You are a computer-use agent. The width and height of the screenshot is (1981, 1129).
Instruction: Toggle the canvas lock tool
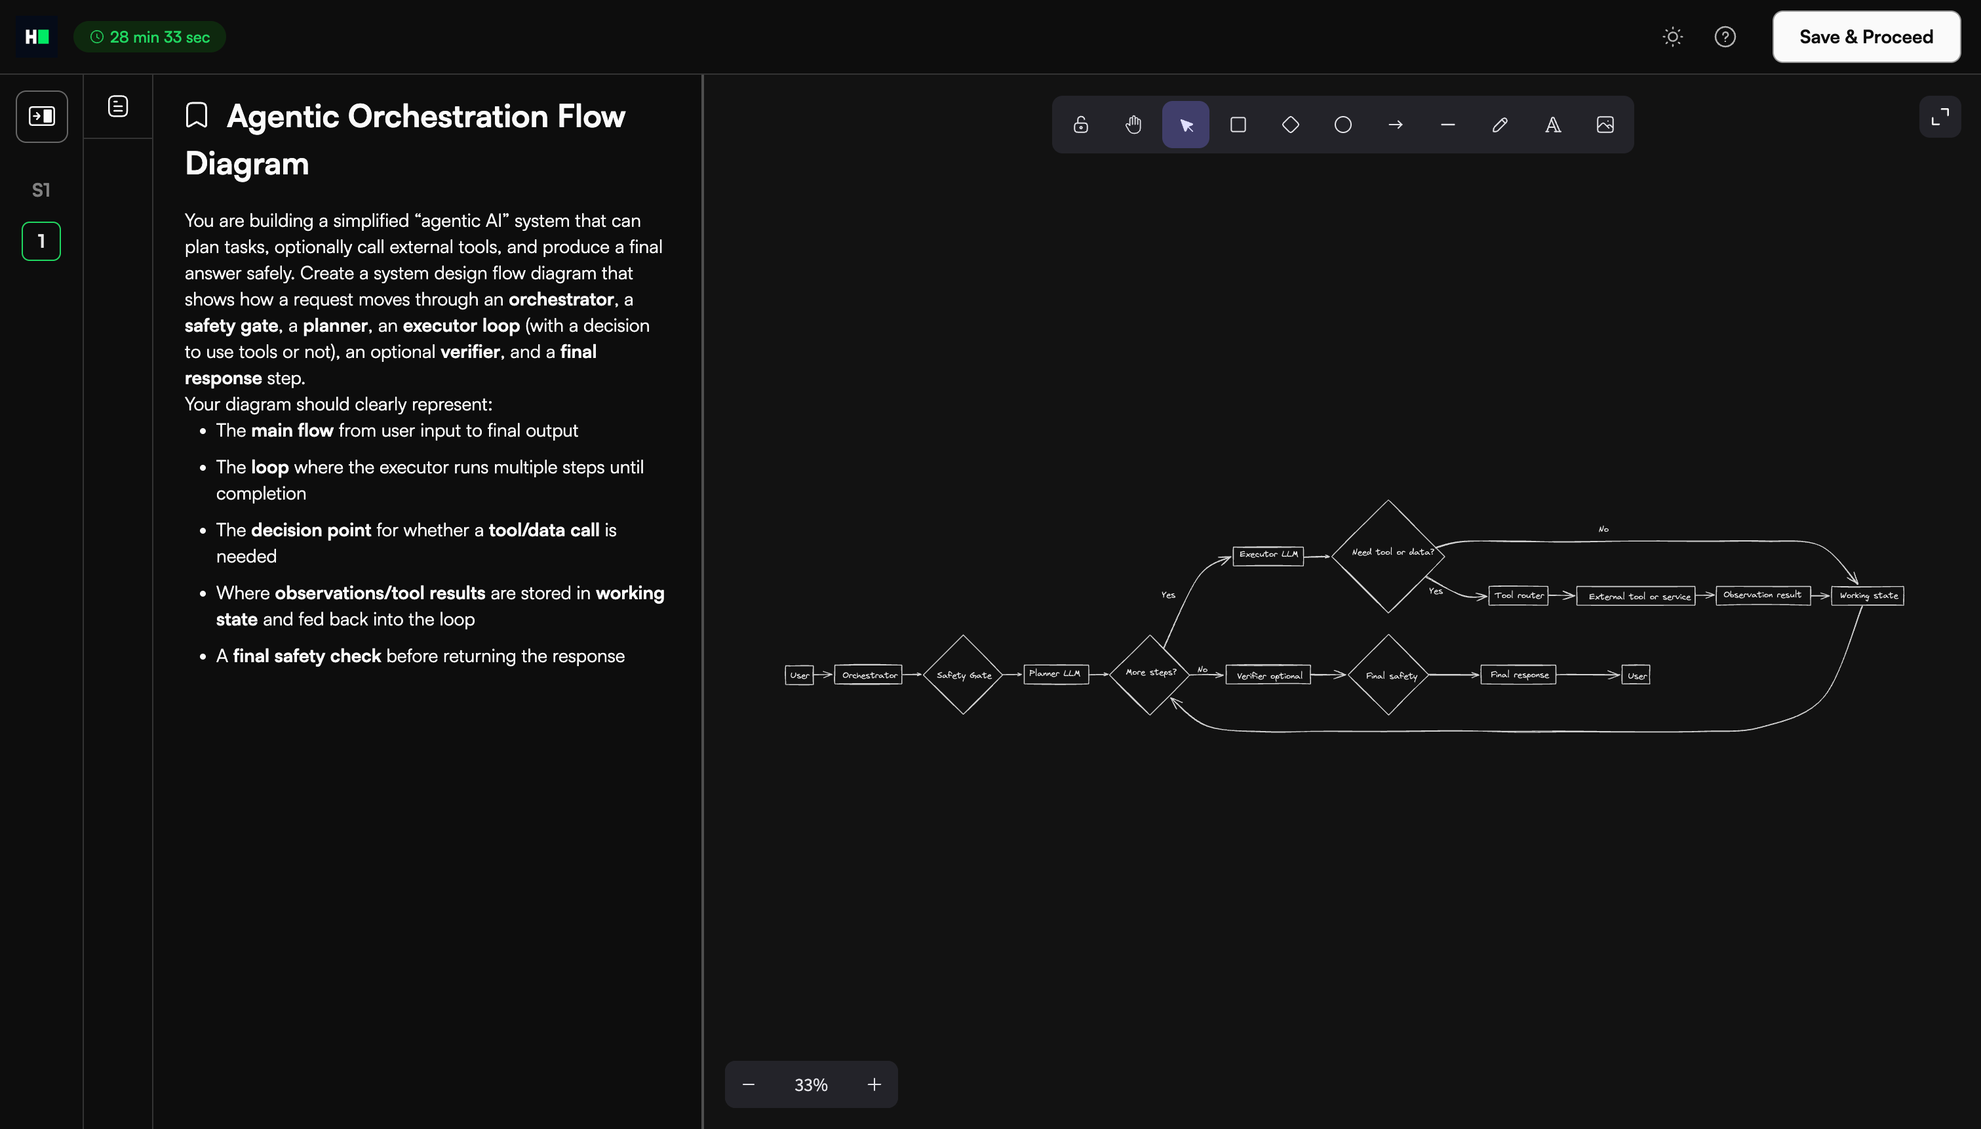tap(1080, 125)
